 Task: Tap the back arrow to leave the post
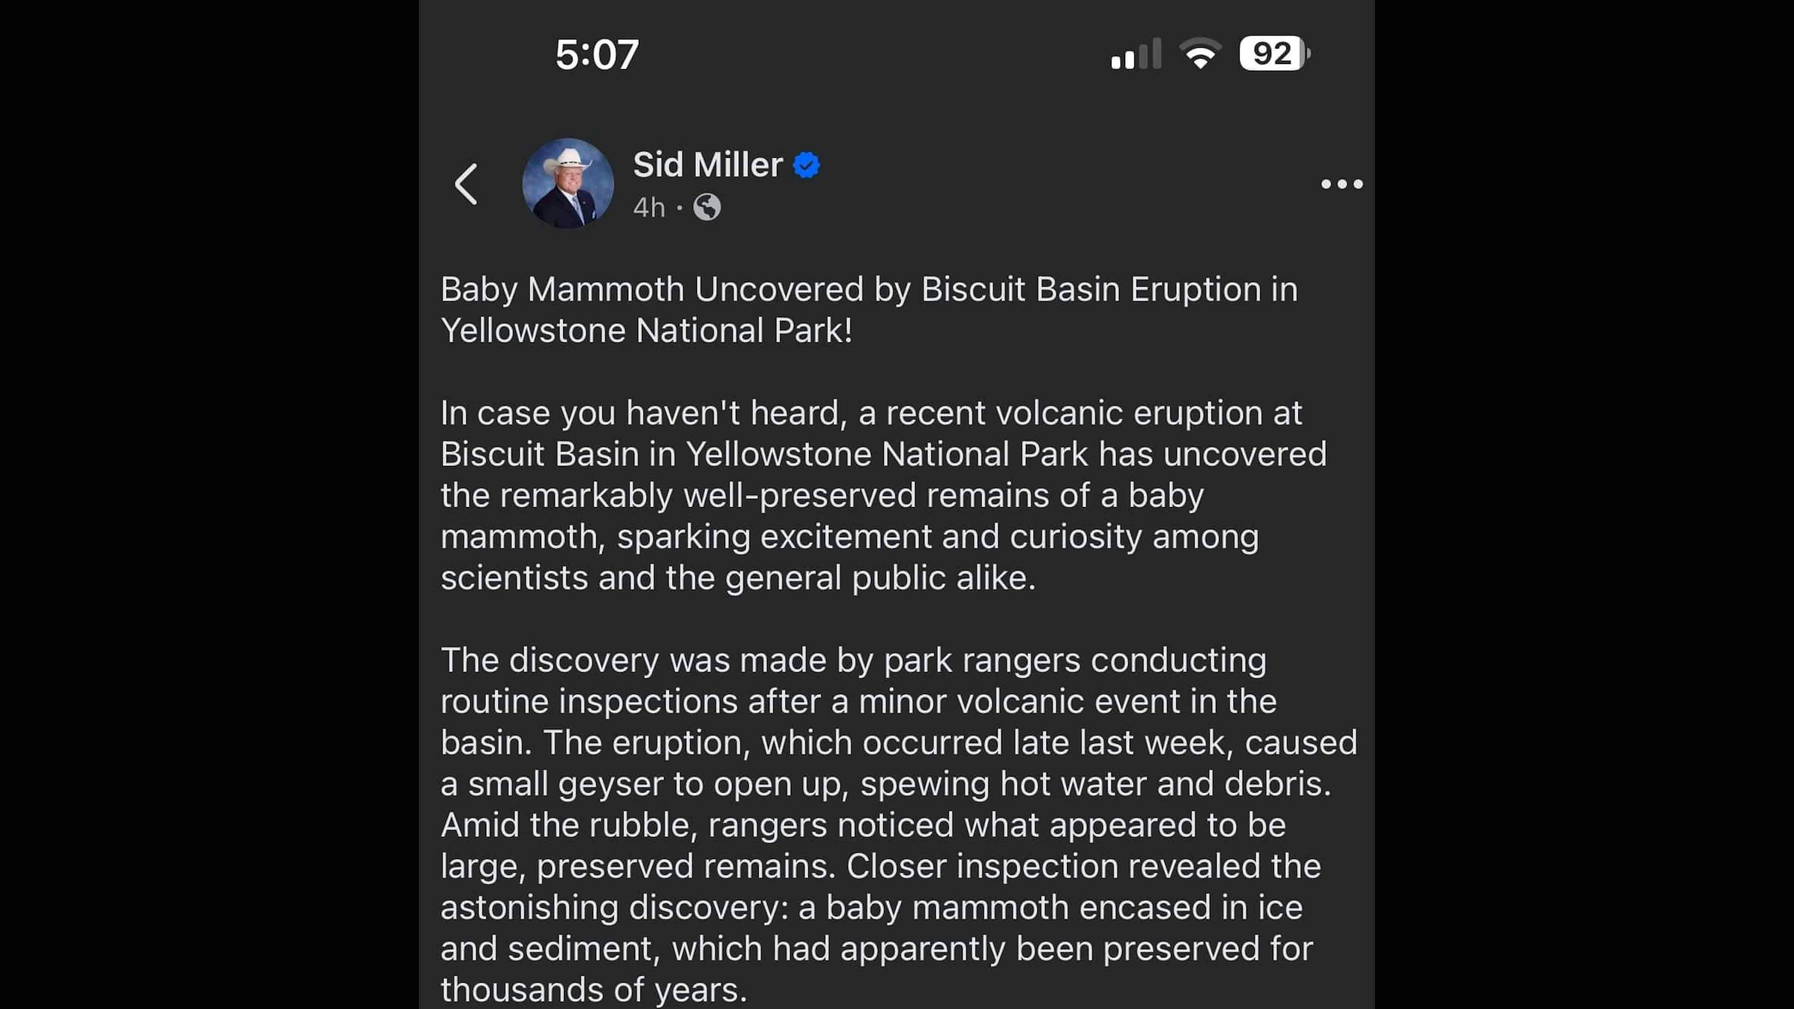tap(466, 185)
